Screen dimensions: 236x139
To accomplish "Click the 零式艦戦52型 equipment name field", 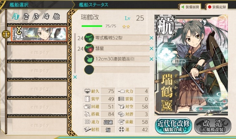I will pos(122,38).
